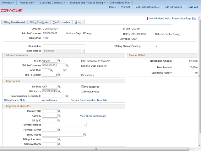Click lookup icon next to BI Unit field
The height and width of the screenshot is (151, 201).
click(59, 61)
